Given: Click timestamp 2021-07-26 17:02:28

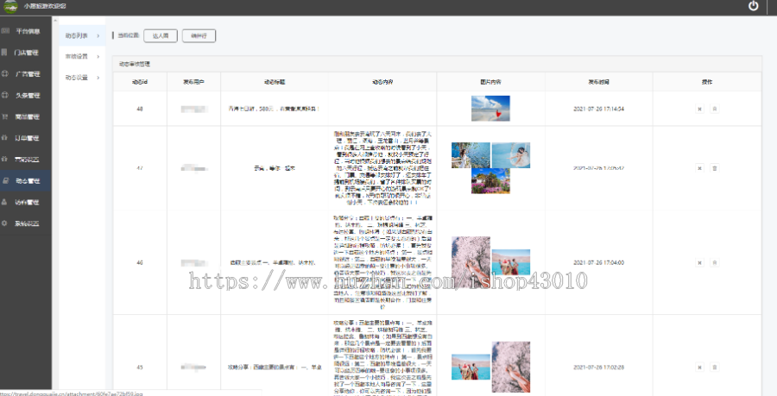Looking at the screenshot, I should pos(598,368).
